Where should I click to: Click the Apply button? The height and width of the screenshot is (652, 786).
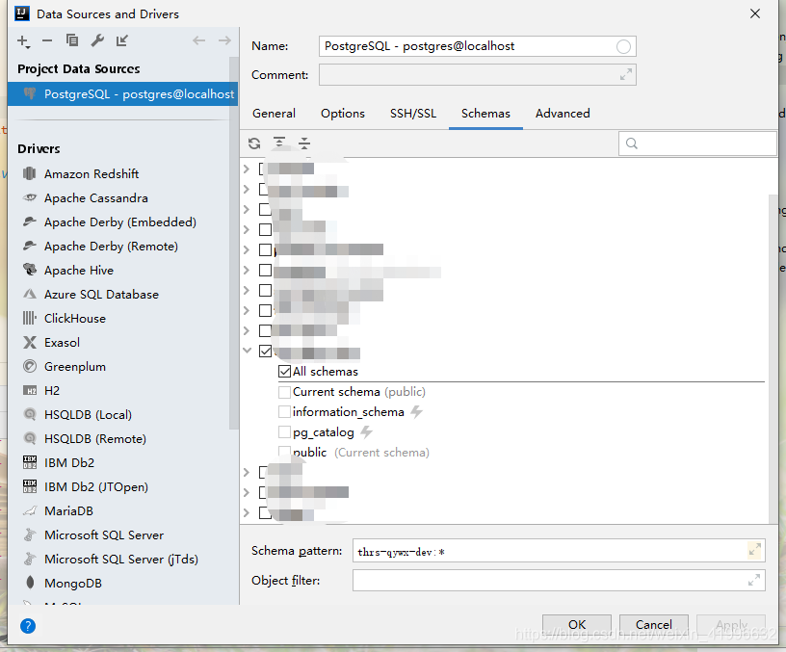(731, 624)
